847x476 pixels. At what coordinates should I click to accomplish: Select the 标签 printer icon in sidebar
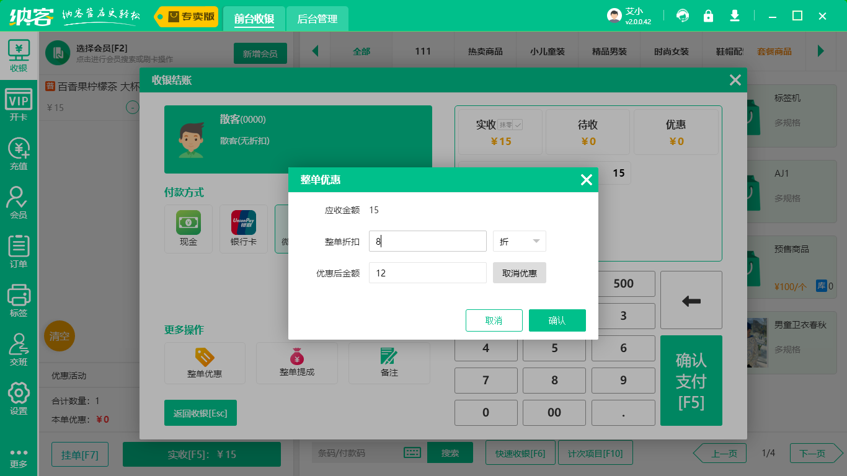tap(19, 302)
